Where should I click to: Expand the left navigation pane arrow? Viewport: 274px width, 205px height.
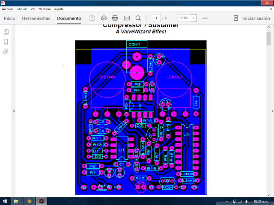coord(13,111)
